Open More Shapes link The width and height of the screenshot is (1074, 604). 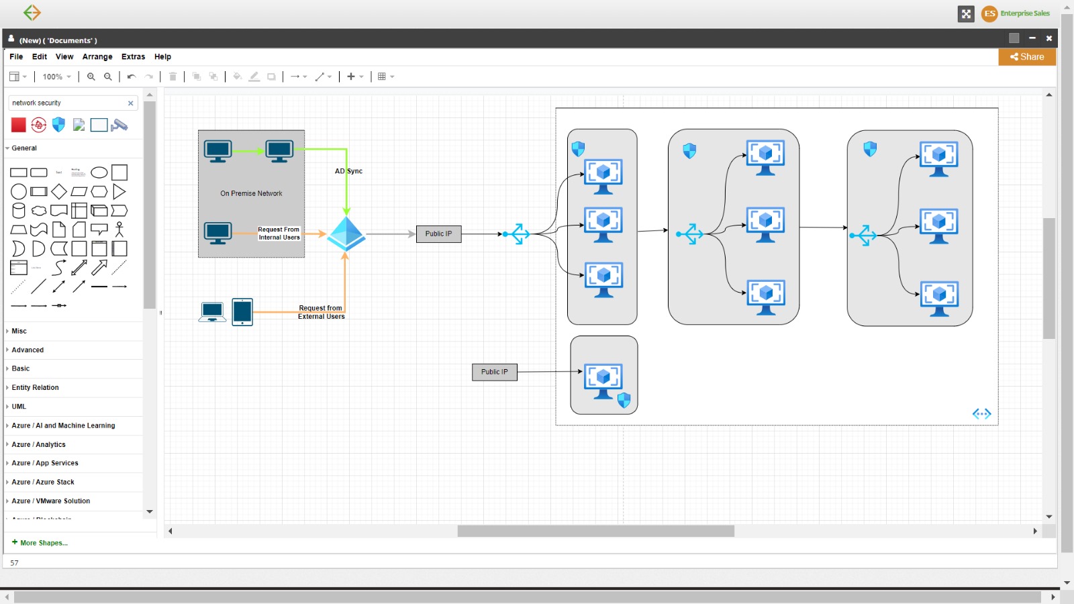click(40, 543)
